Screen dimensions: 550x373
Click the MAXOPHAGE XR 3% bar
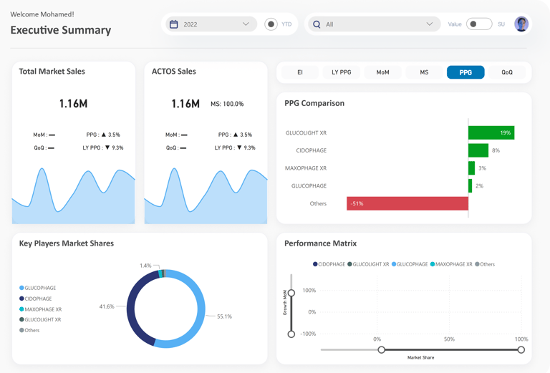471,168
